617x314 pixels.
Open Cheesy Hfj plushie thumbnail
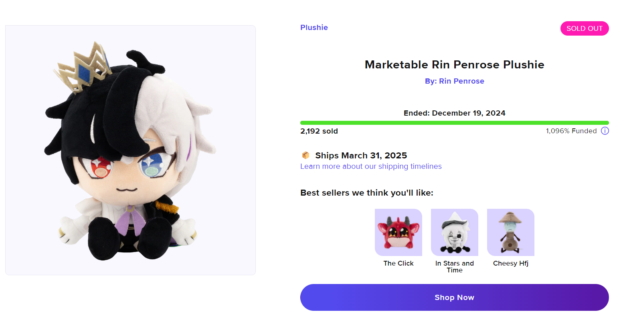click(x=510, y=232)
